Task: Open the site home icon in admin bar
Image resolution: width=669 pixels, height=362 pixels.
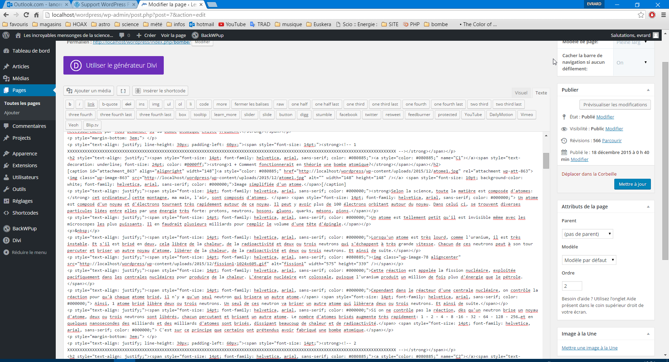Action: click(18, 35)
